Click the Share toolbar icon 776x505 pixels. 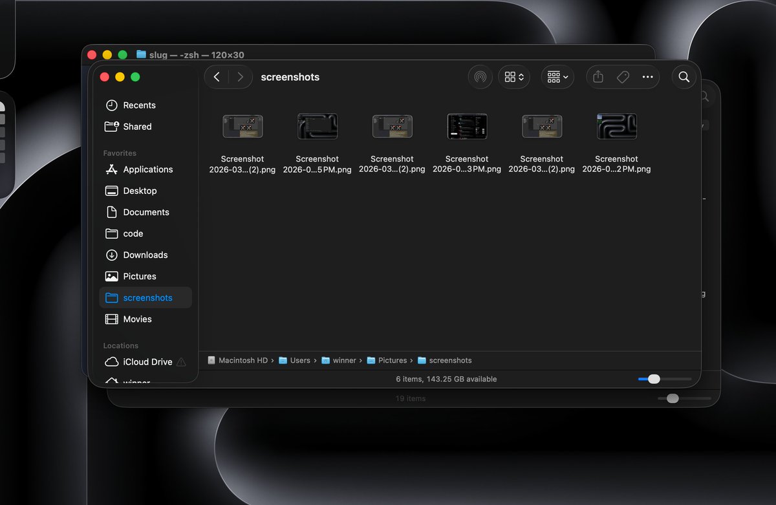pyautogui.click(x=598, y=77)
